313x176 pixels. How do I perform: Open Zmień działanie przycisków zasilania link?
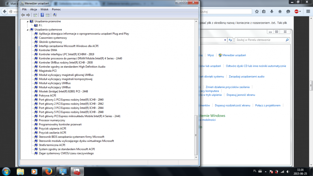(228, 87)
